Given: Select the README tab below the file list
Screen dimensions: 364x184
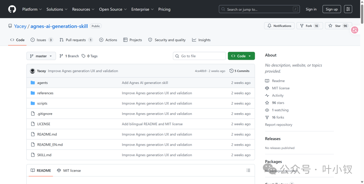Looking at the screenshot, I should 41,170.
